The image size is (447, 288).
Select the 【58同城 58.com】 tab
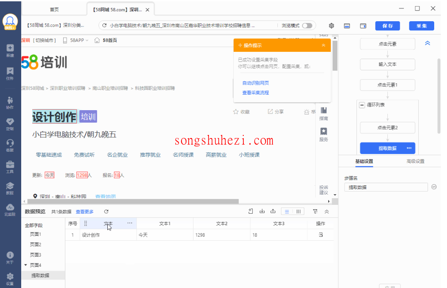pos(117,9)
